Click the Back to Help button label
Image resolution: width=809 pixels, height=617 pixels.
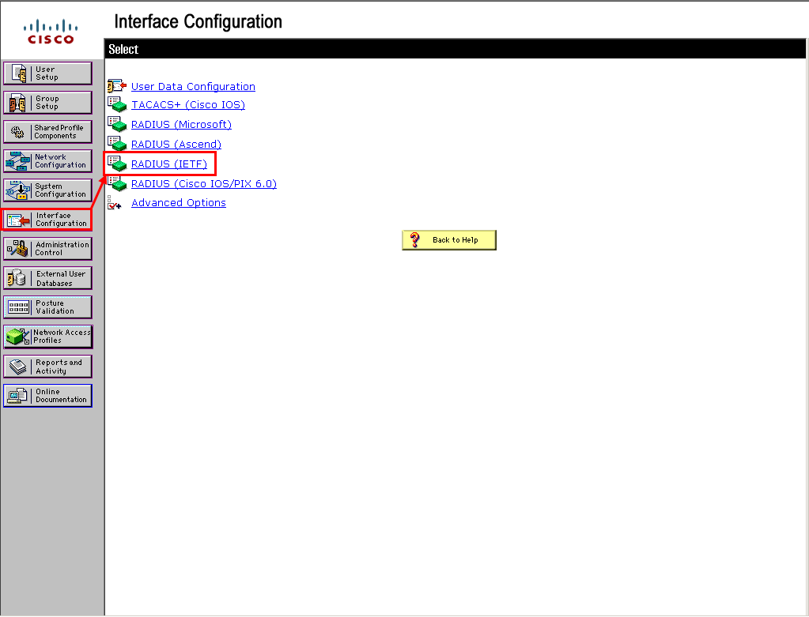click(455, 240)
